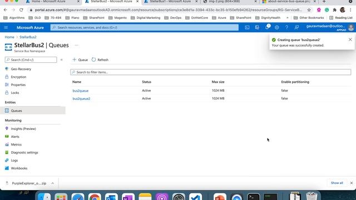Open Terminal from the Dock
This screenshot has height=200, width=356.
[254, 197]
